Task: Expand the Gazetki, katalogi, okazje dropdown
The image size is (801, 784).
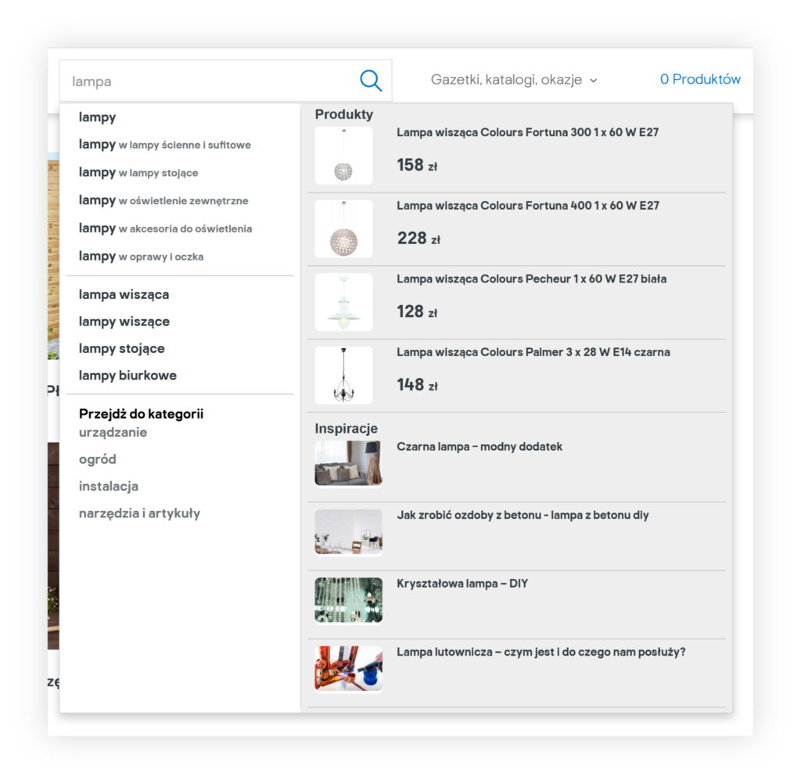Action: point(514,80)
